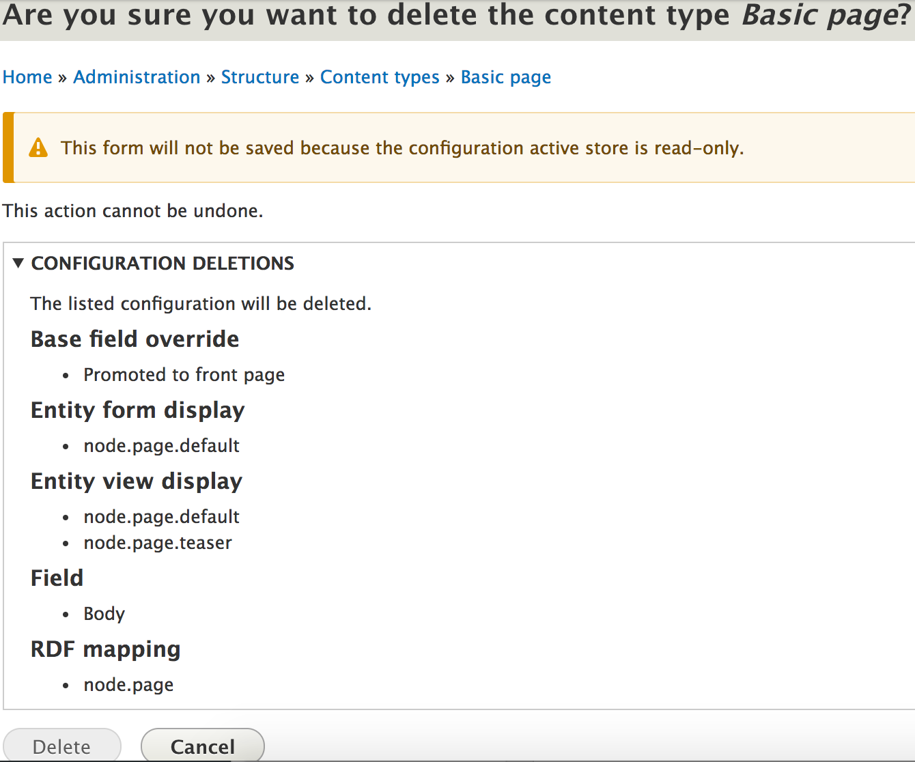The height and width of the screenshot is (762, 915).
Task: Go to the Home breadcrumb link
Action: coord(27,77)
